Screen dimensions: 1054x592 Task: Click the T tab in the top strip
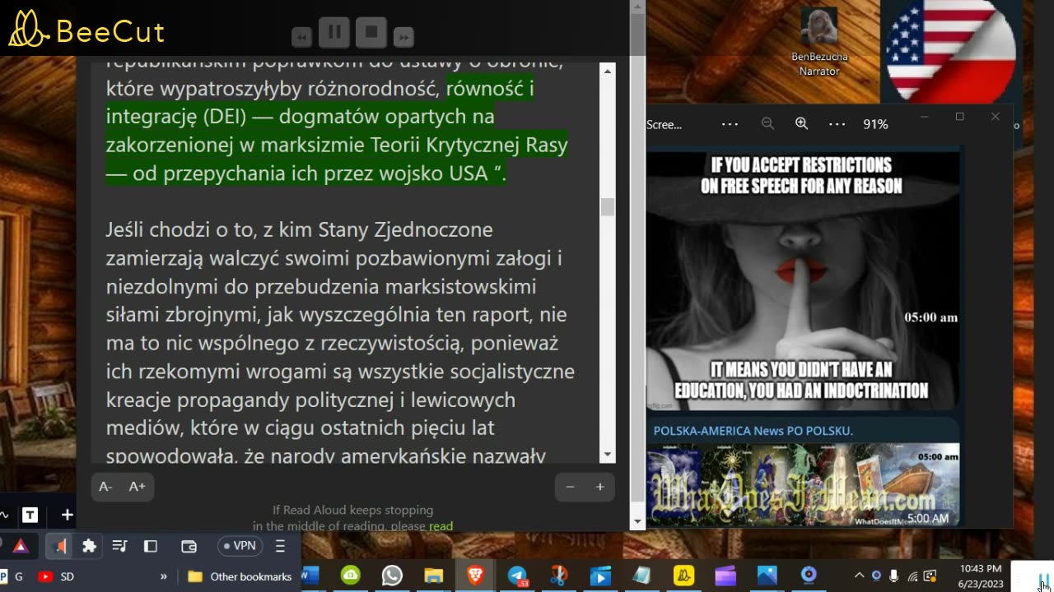[x=30, y=516]
